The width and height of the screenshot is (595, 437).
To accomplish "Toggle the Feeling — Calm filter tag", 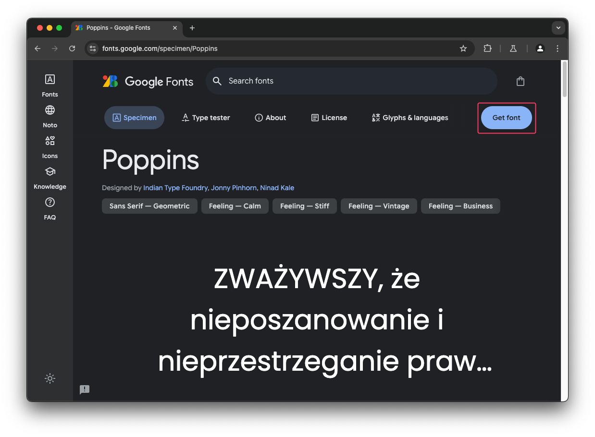I will (x=235, y=206).
